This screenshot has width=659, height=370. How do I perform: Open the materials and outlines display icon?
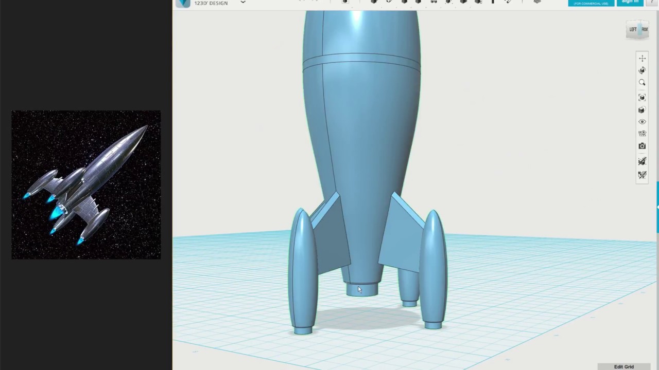(x=642, y=110)
